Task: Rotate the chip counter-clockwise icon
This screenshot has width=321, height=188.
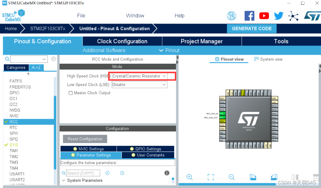Action: pos(274,177)
